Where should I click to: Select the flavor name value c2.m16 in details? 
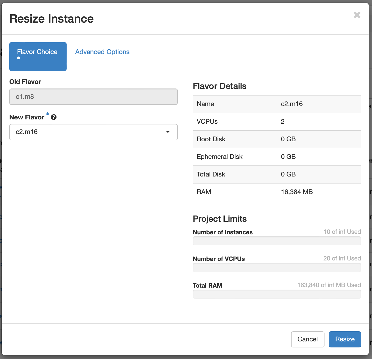click(x=292, y=104)
